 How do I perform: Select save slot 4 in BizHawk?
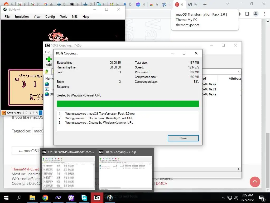click(x=33, y=113)
